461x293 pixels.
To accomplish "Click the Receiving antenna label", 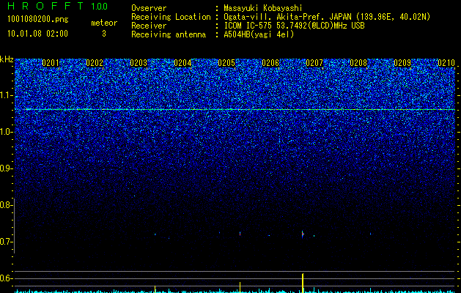I will [169, 34].
